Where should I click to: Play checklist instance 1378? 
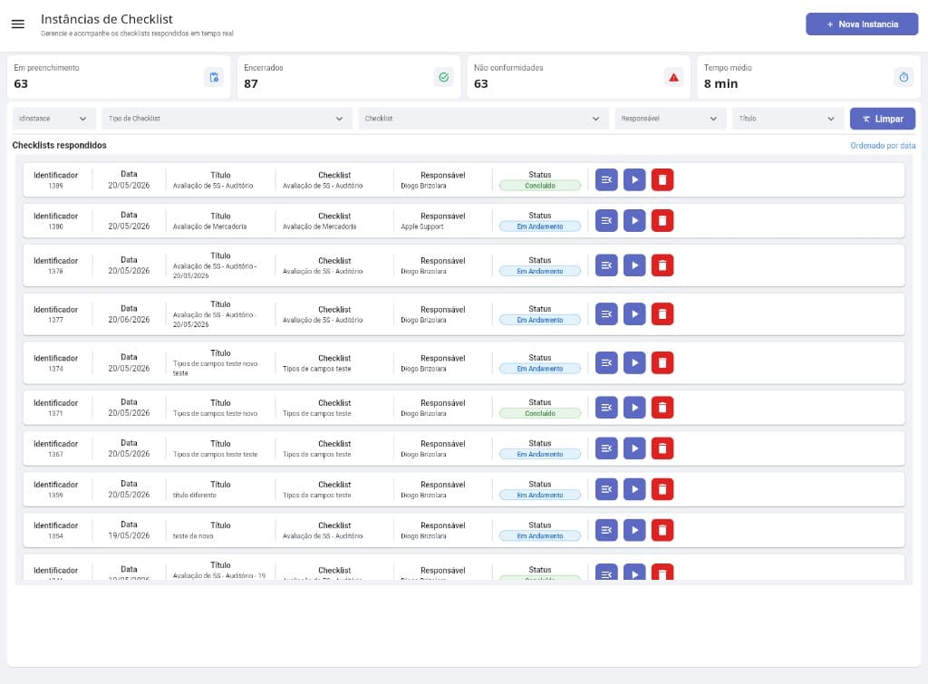(x=634, y=265)
